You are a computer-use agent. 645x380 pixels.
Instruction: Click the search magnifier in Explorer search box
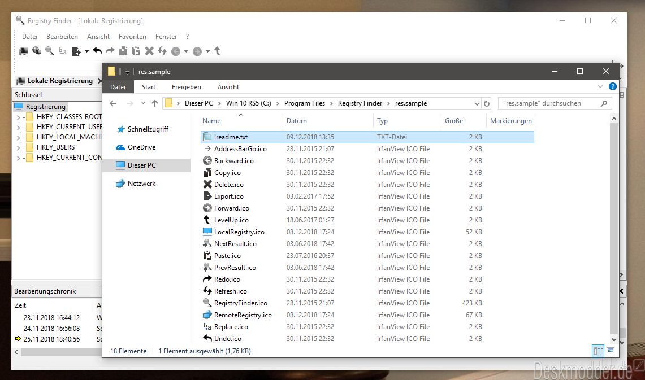(x=604, y=103)
